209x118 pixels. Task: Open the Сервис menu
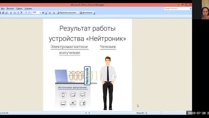pyautogui.click(x=19, y=9)
